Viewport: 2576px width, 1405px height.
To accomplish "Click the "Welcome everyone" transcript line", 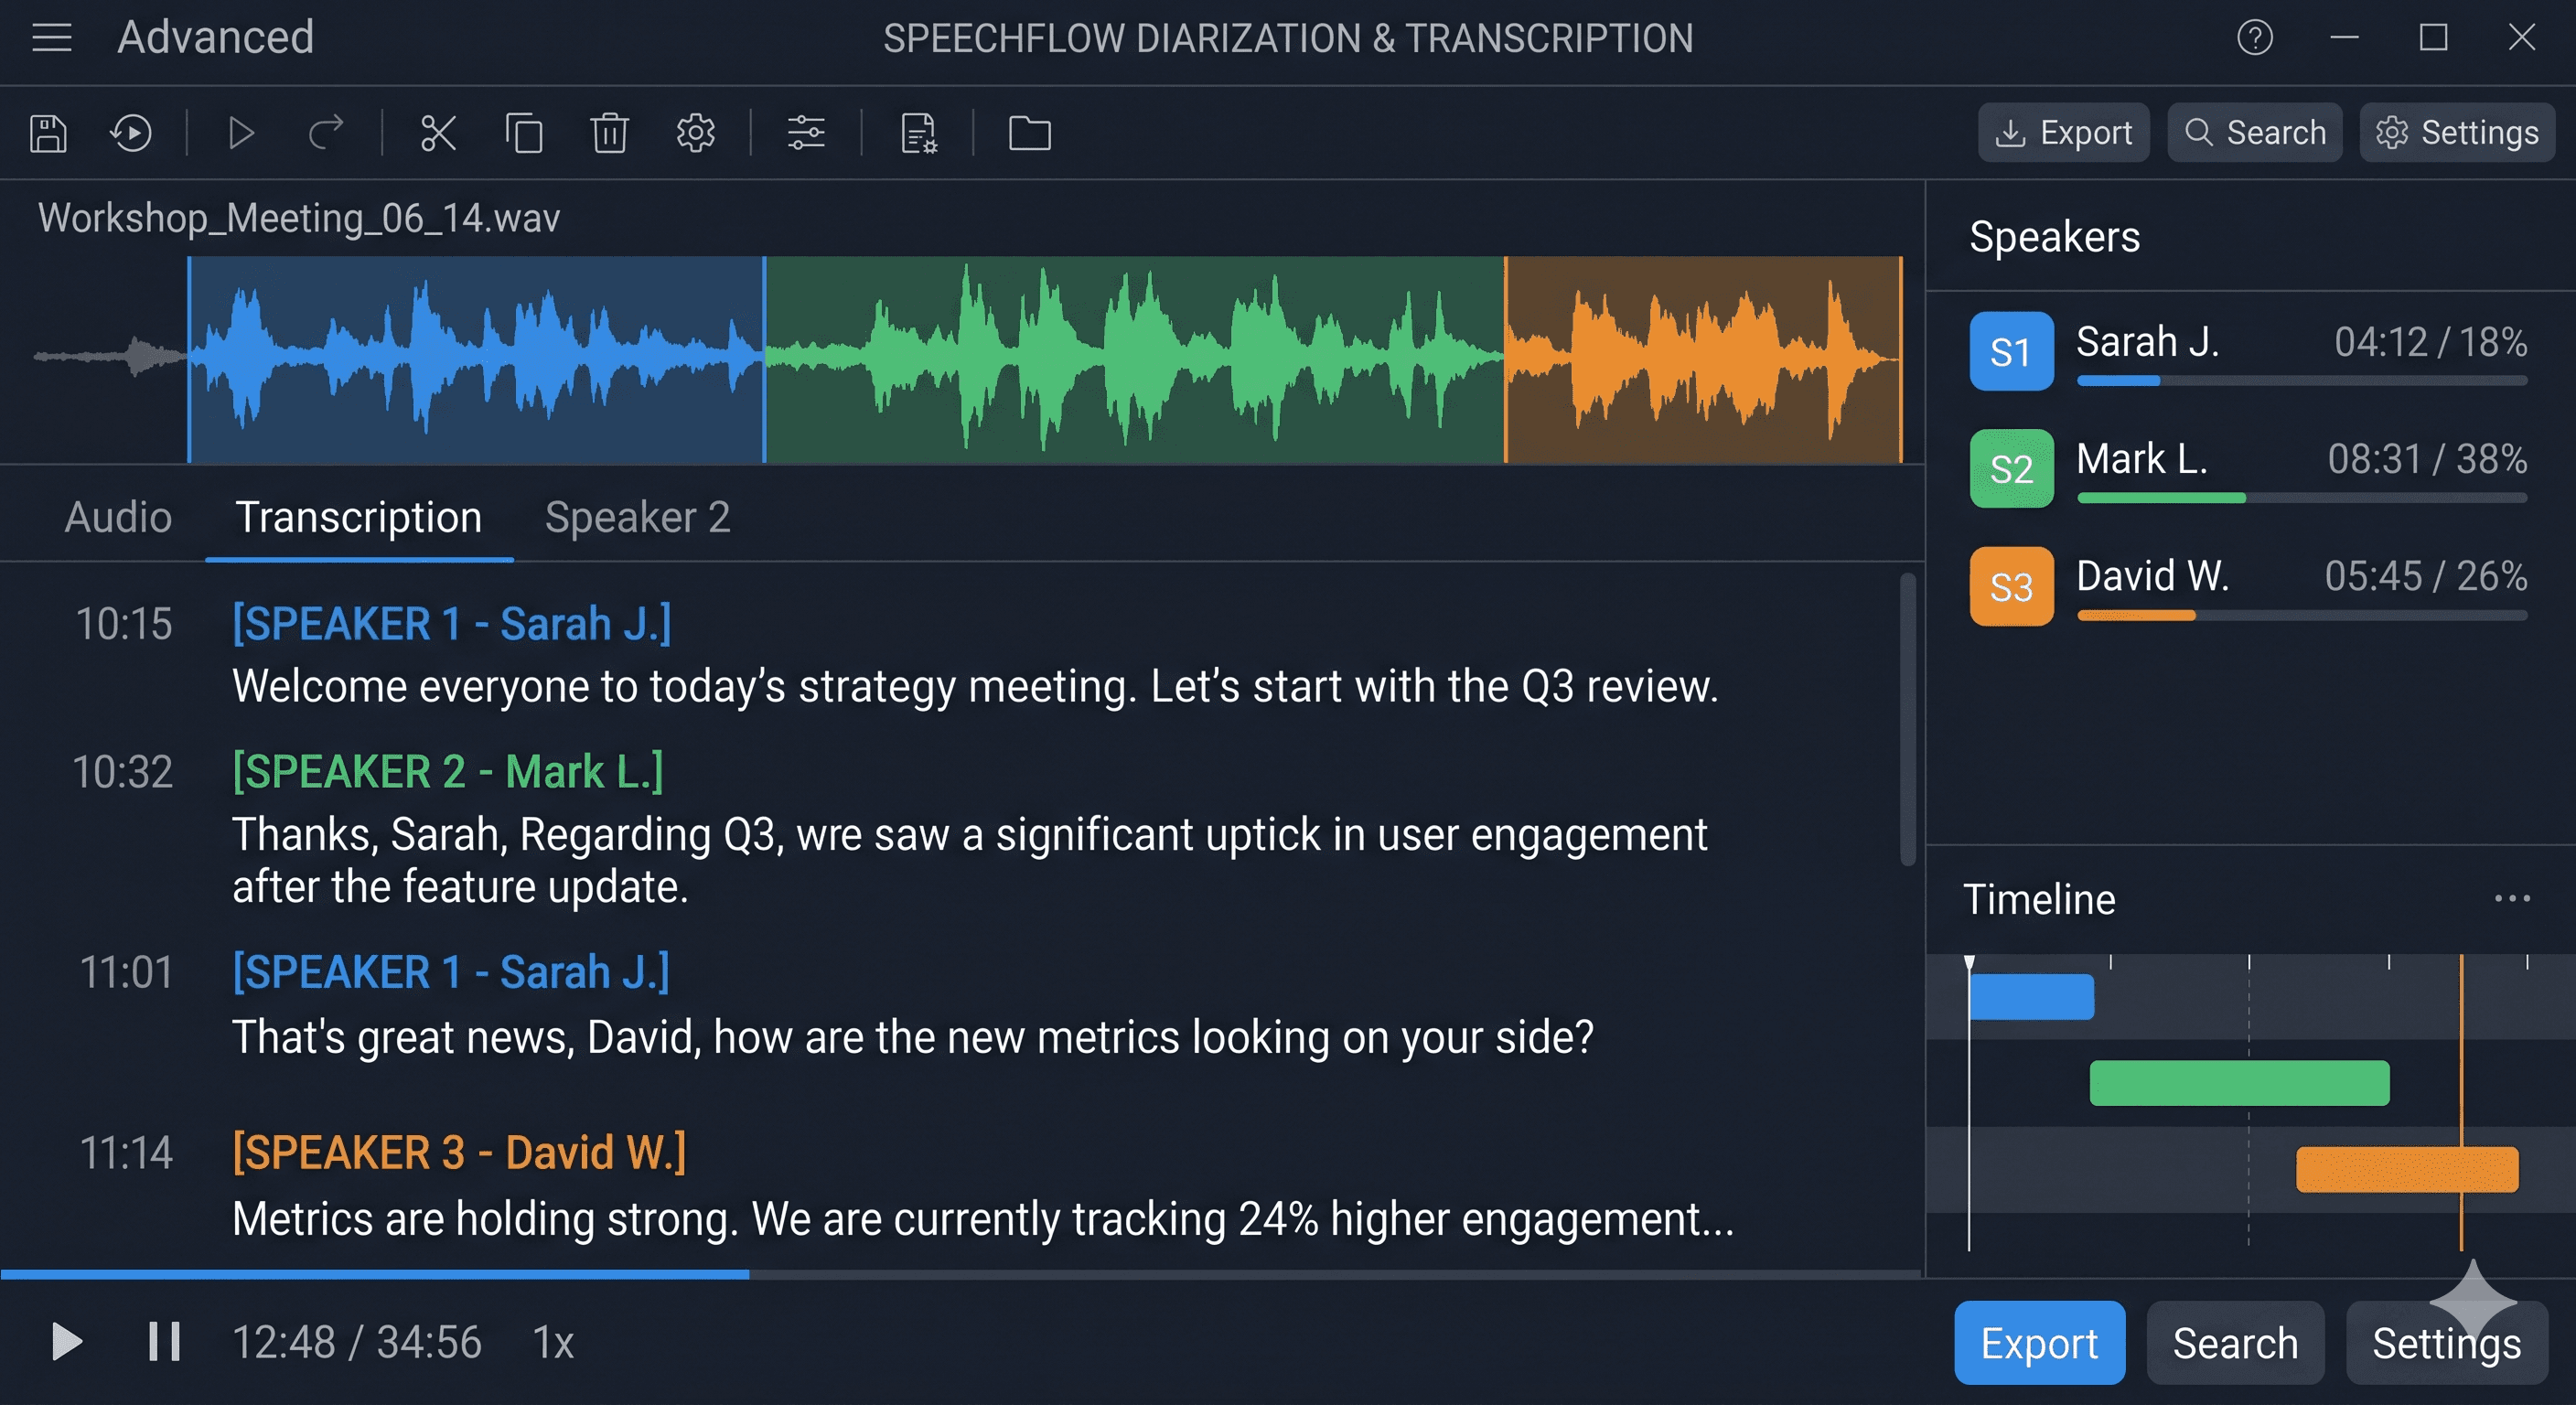I will click(975, 687).
